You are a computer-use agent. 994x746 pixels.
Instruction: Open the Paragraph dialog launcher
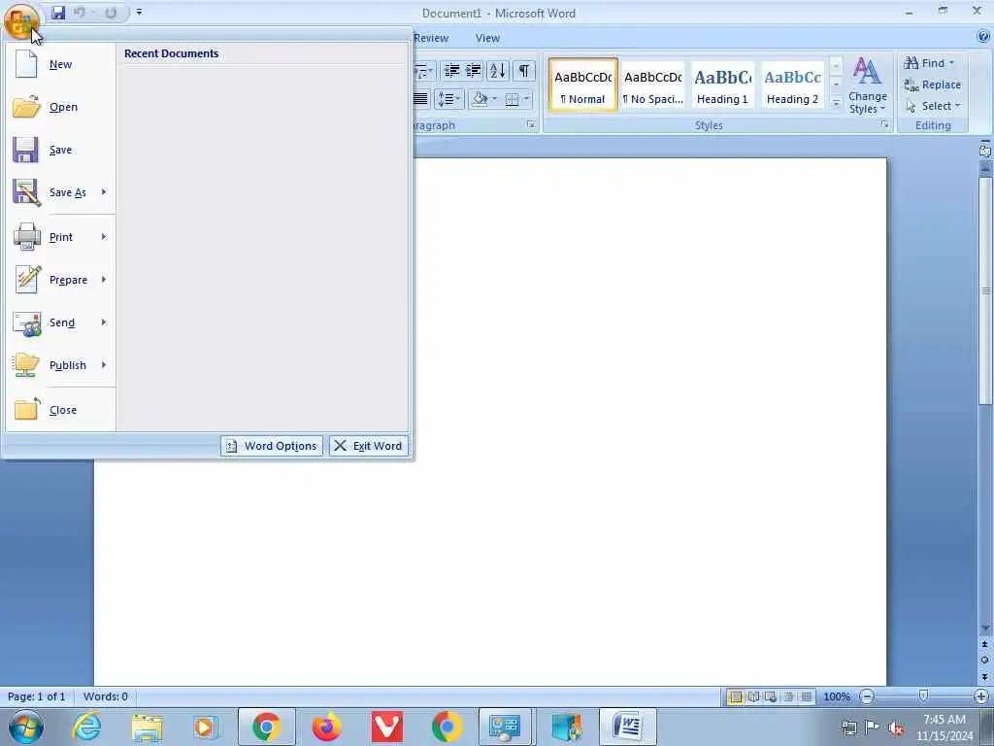(x=531, y=125)
